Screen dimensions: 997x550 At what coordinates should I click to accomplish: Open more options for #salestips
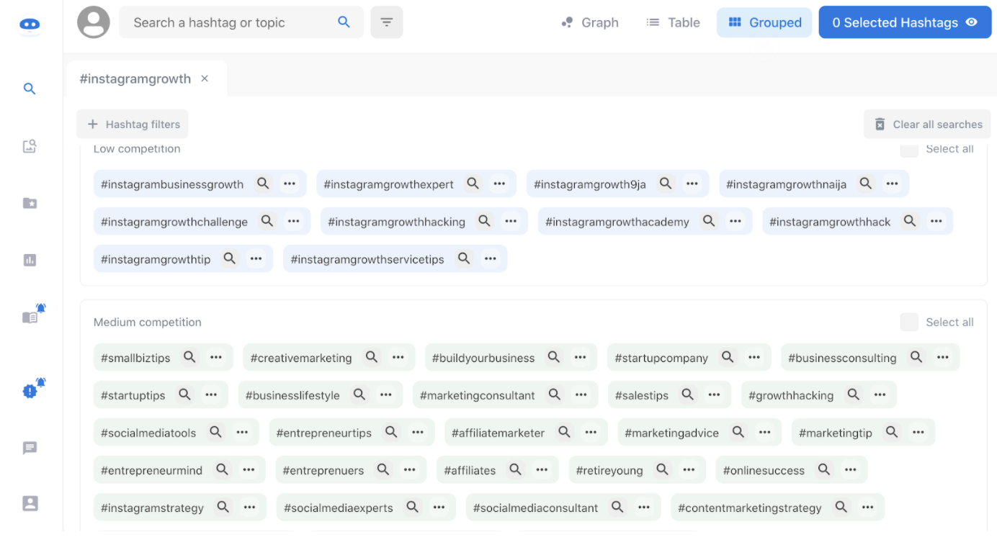pyautogui.click(x=715, y=395)
